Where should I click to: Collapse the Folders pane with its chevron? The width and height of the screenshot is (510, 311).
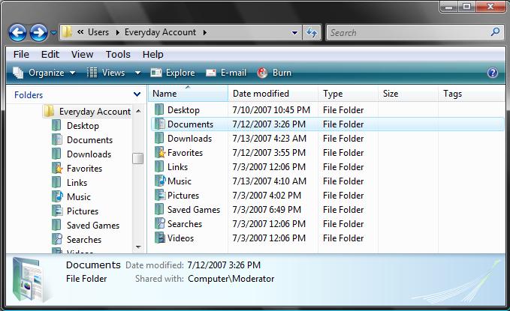(x=137, y=94)
